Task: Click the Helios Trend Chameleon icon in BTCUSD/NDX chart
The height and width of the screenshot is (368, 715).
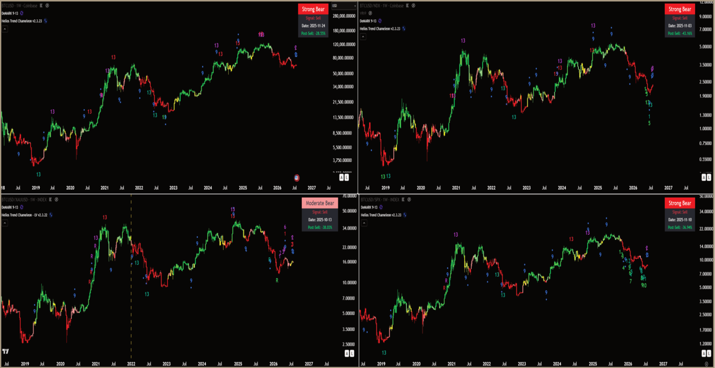Action: click(404, 29)
